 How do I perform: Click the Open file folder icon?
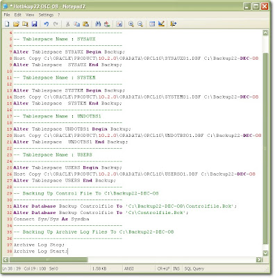pyautogui.click(x=16, y=24)
